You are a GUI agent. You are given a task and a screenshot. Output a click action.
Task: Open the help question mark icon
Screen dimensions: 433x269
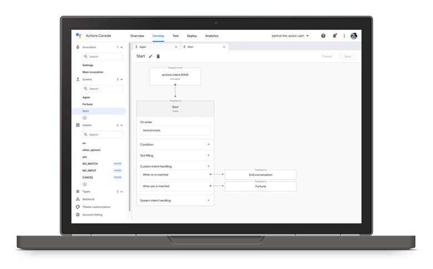(323, 36)
